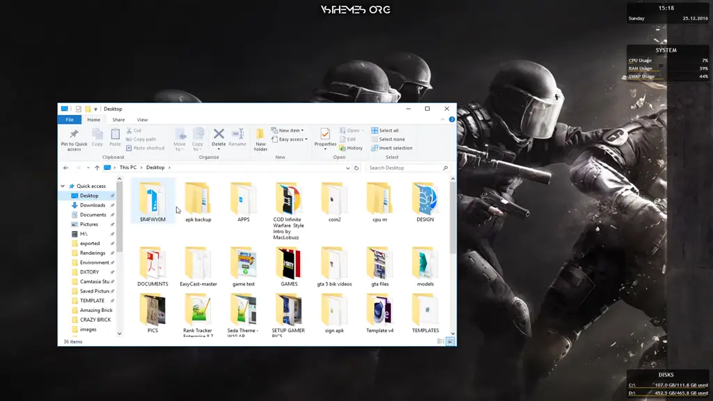Screen dimensions: 713x401
Task: Open the DESIGN folder icon
Action: pos(425,198)
